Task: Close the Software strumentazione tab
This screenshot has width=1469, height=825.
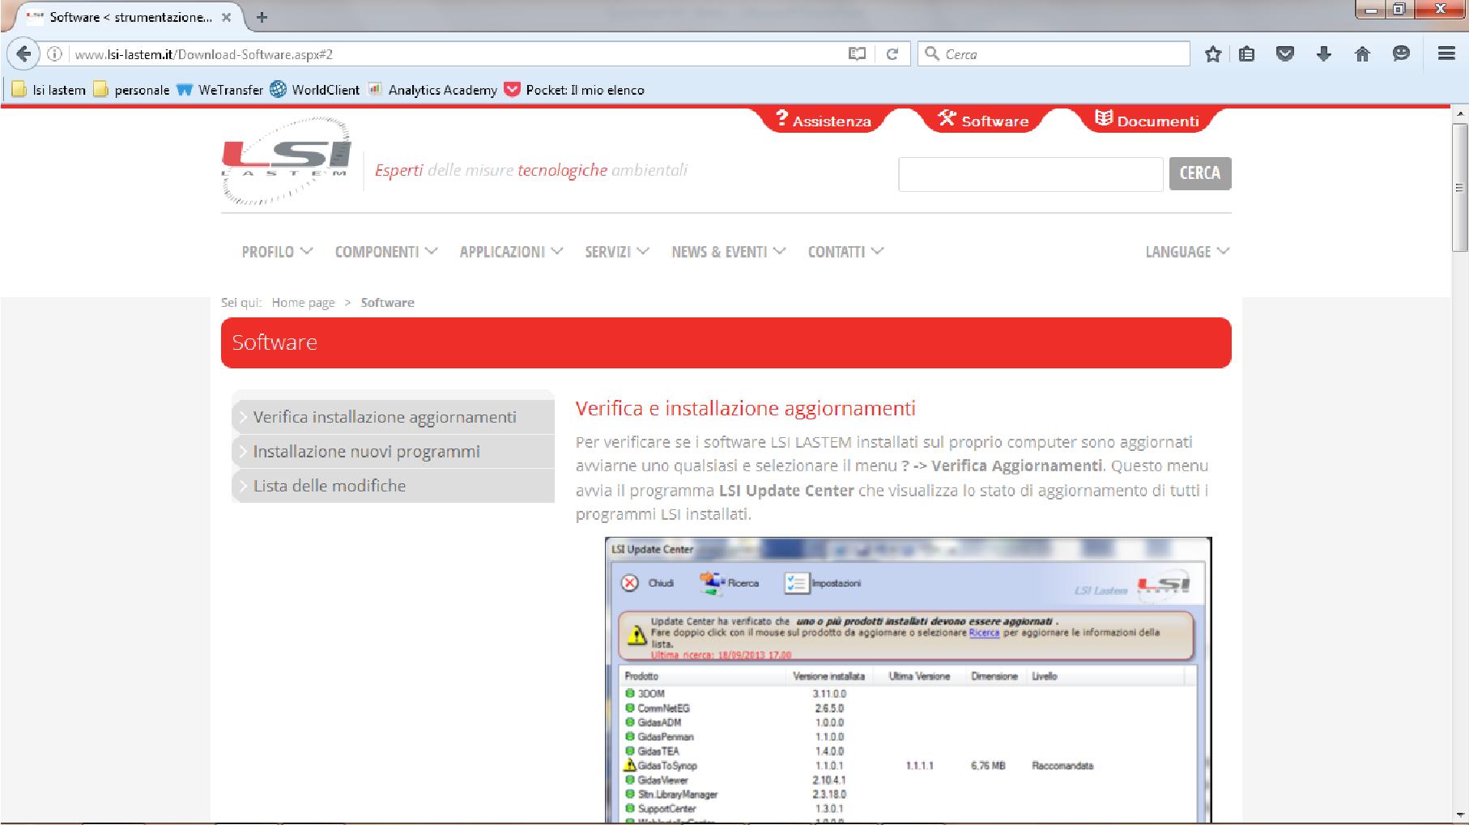Action: pos(226,17)
